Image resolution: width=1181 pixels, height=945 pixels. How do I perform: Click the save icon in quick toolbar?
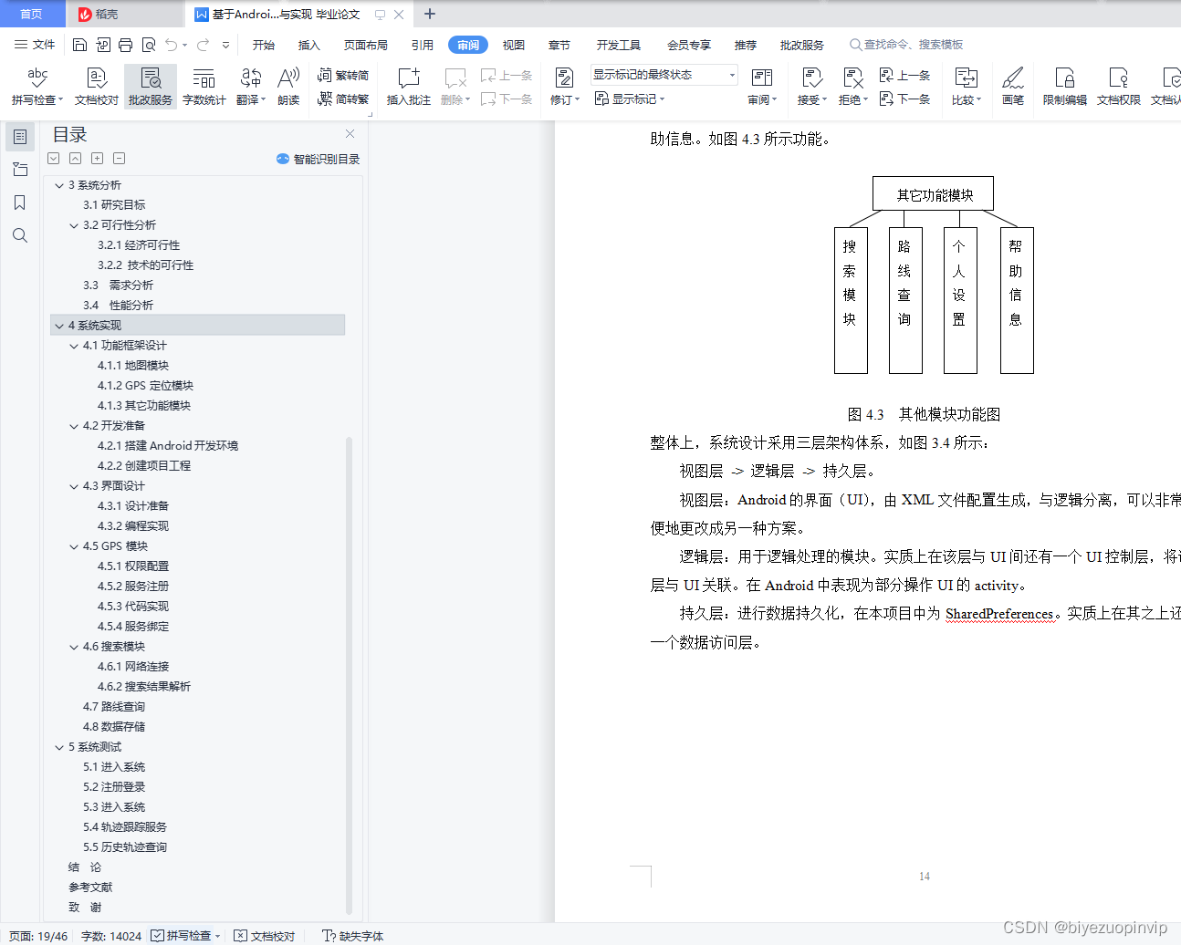[79, 45]
